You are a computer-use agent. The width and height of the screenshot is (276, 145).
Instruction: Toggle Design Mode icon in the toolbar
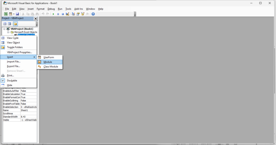(67, 14)
